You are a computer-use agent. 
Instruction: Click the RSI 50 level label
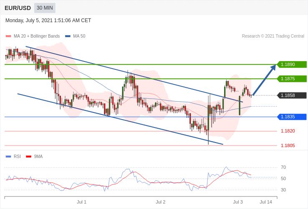tap(283, 178)
